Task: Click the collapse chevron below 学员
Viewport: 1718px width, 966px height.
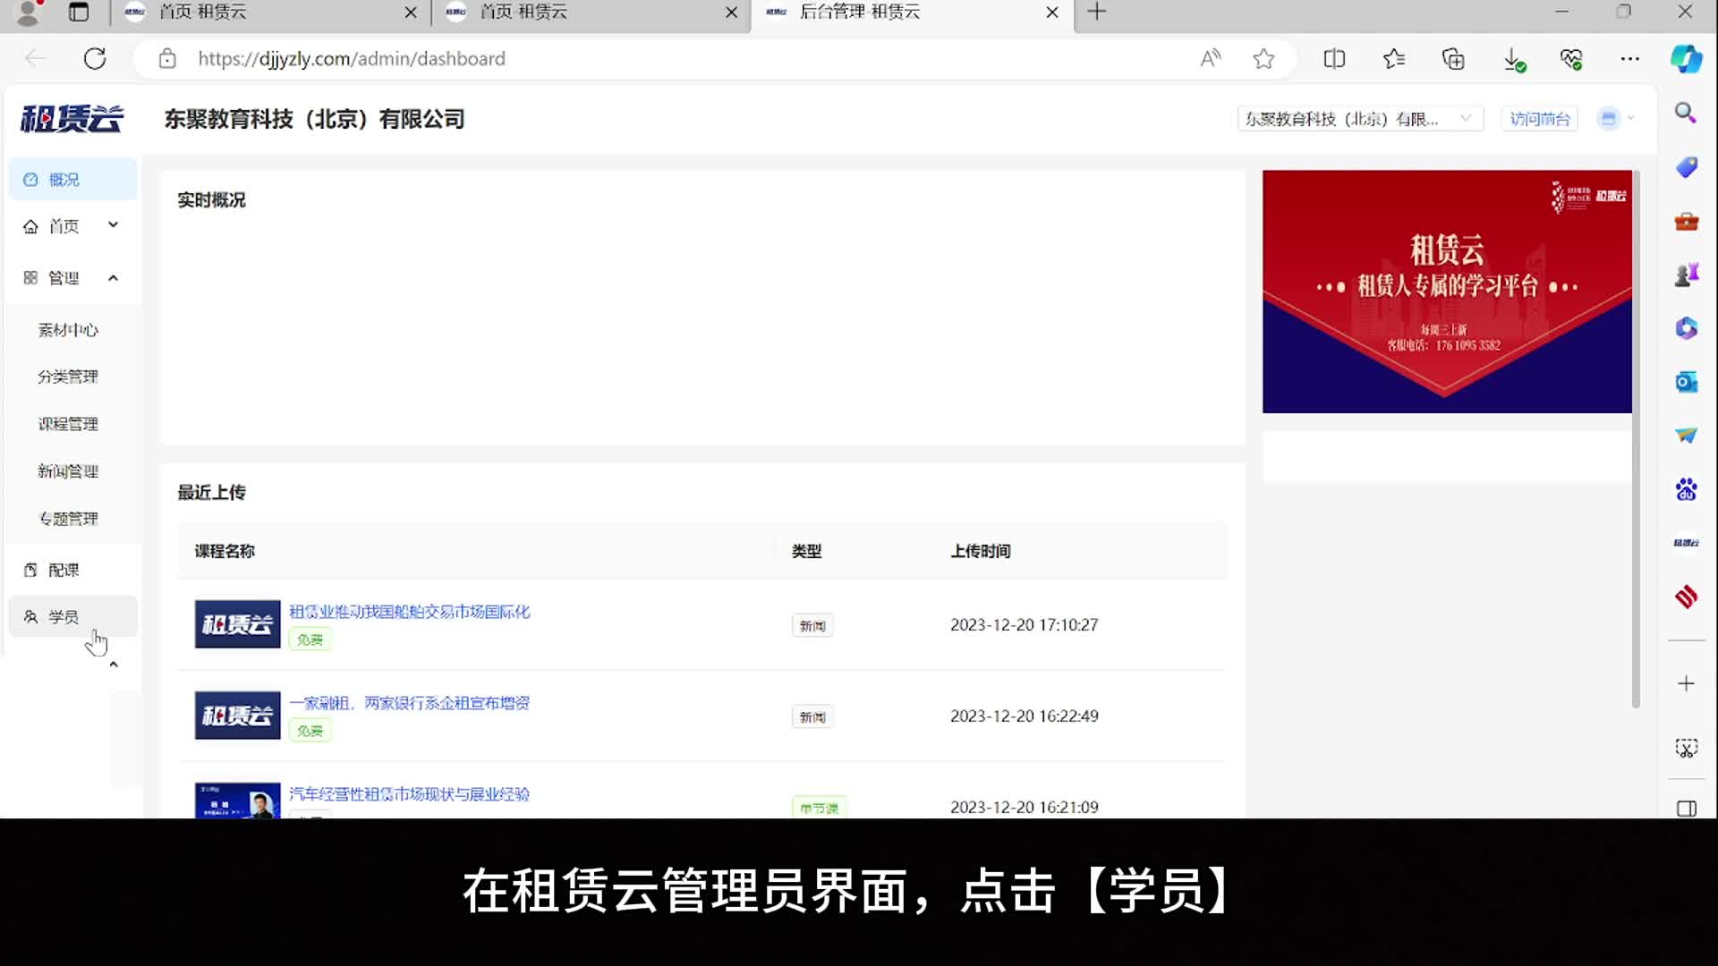Action: (x=114, y=665)
